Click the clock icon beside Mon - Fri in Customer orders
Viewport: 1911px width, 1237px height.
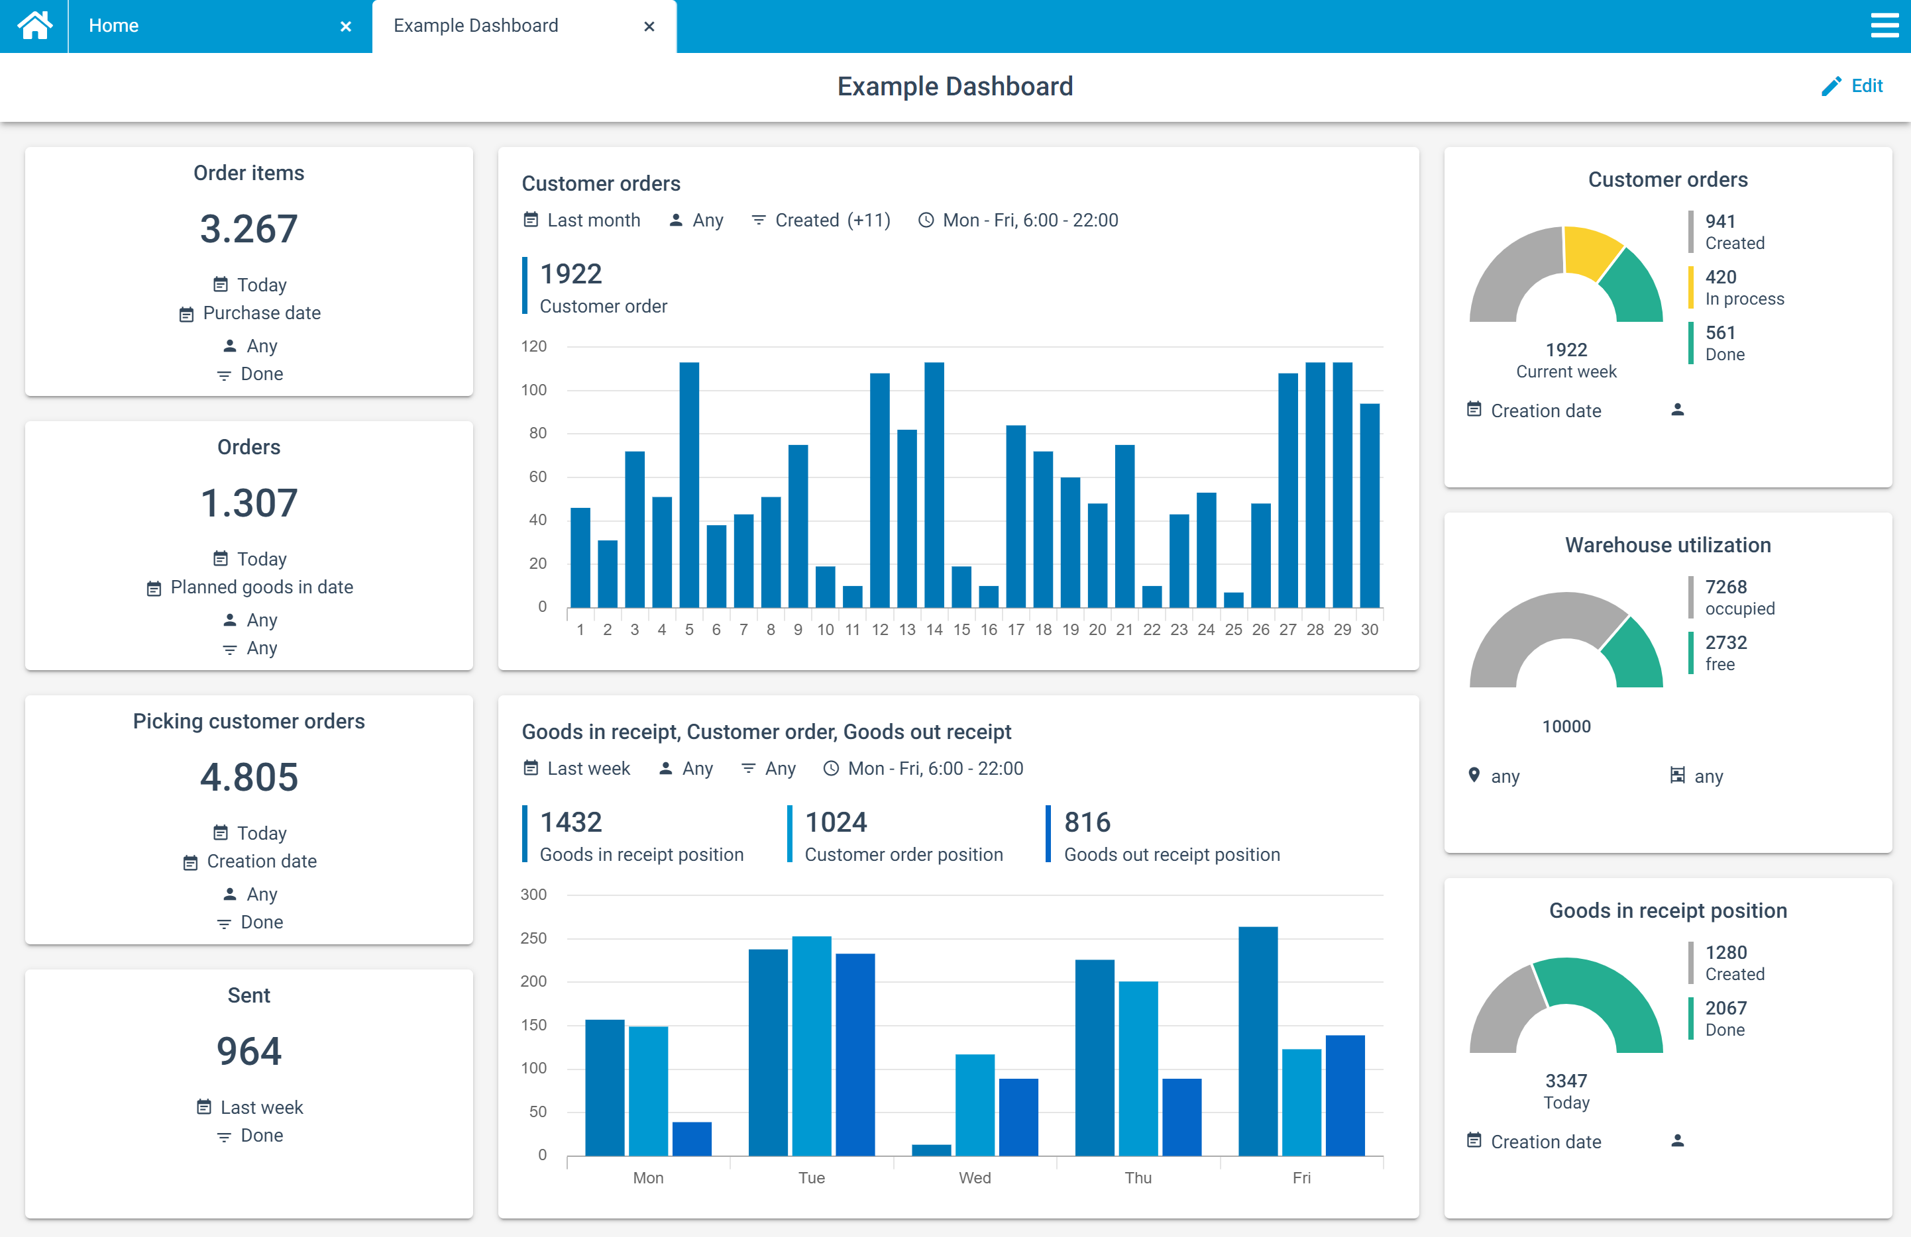point(926,220)
